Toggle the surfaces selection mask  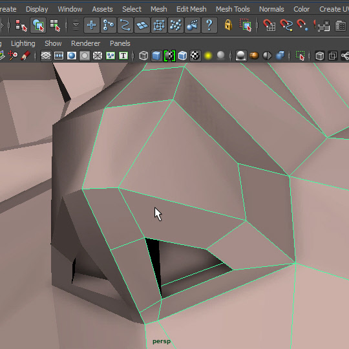pos(142,25)
